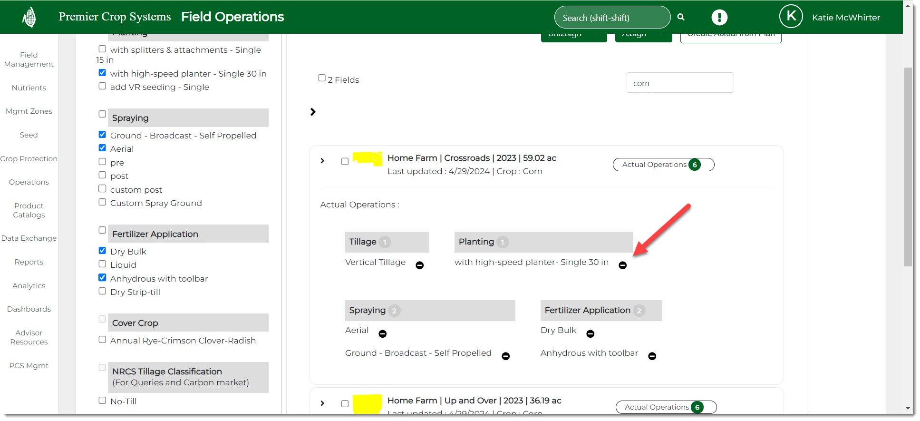Click the yellow swatch beside Crossroads field
The image size is (920, 421).
pyautogui.click(x=367, y=159)
